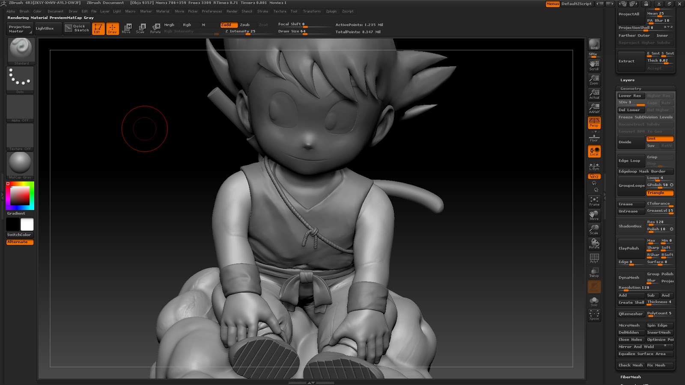
Task: Select the black main color swatch
Action: tap(13, 224)
